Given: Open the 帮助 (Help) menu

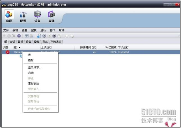Looking at the screenshot, I should [61, 30].
